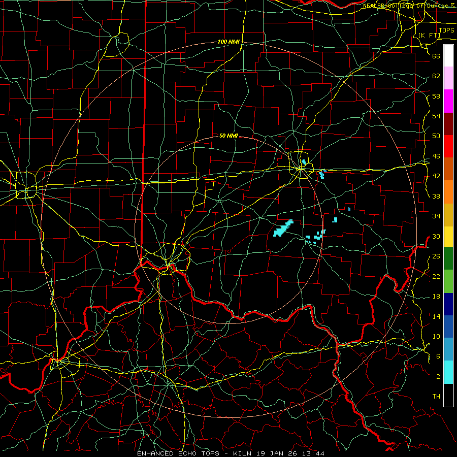Click legend value "62"
The image size is (457, 457).
click(436, 76)
